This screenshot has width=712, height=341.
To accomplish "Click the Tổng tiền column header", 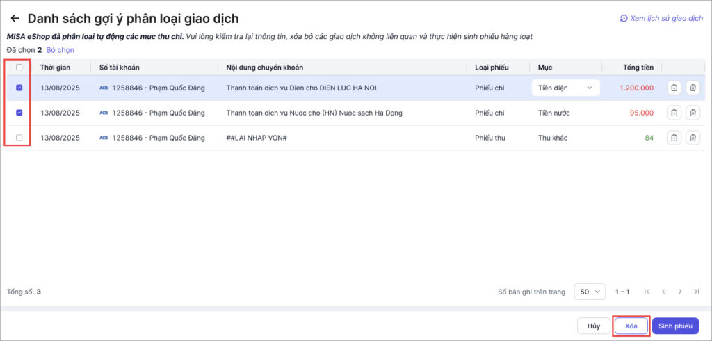I will 638,68.
